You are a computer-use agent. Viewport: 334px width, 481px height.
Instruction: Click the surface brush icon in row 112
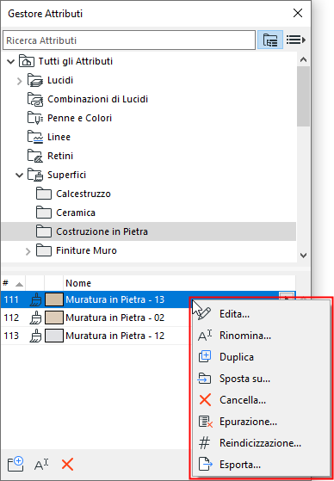(35, 318)
